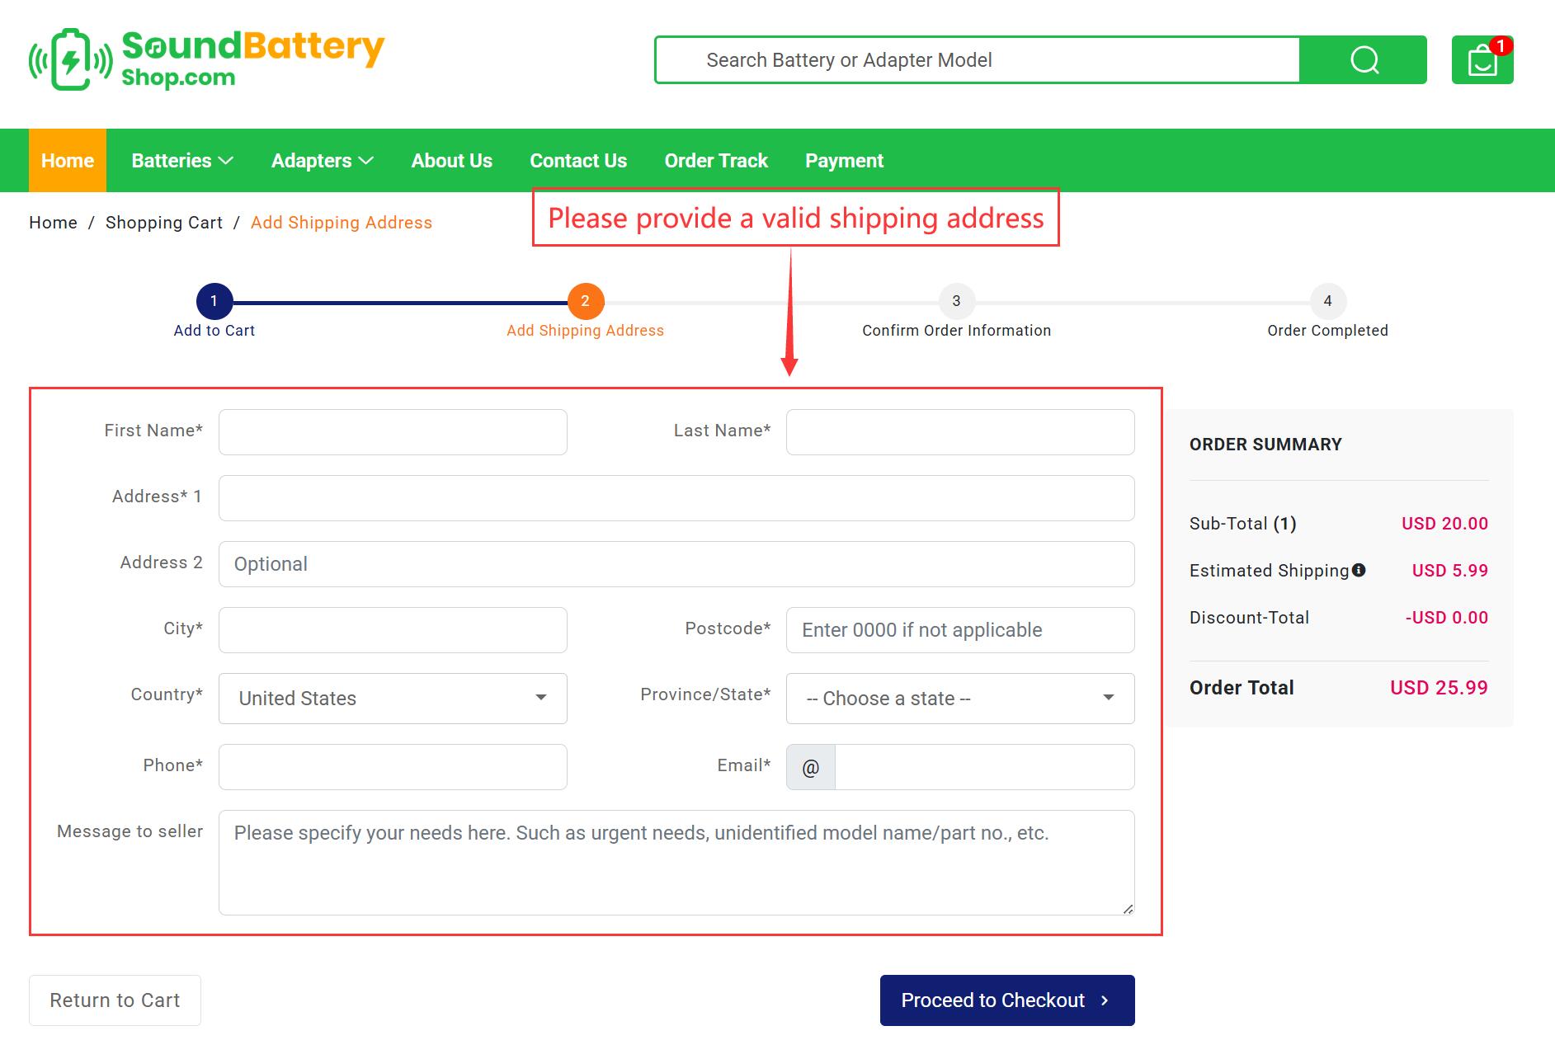Expand the Batteries menu dropdown
This screenshot has width=1555, height=1059.
click(x=181, y=161)
